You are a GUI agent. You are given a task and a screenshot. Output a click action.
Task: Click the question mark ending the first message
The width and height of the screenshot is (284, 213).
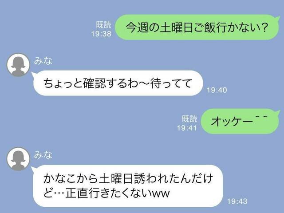tap(264, 27)
